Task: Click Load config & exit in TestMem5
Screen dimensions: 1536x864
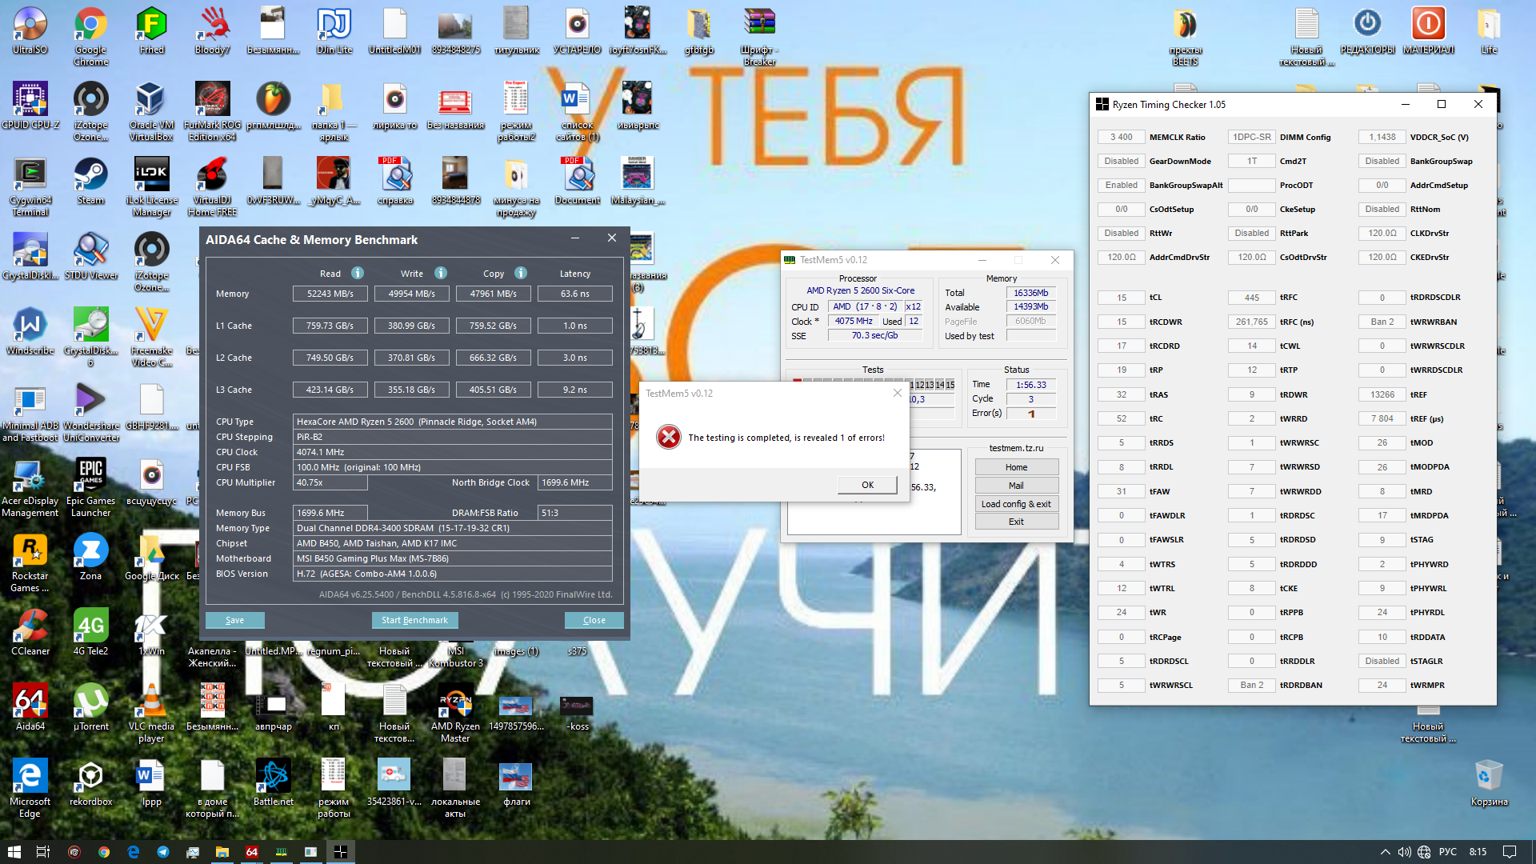Action: (1016, 504)
